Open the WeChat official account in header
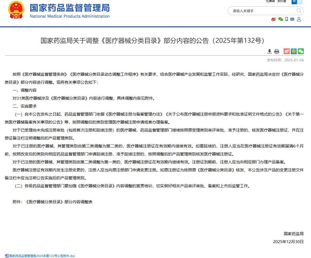The width and height of the screenshot is (311, 258). tap(280, 19)
